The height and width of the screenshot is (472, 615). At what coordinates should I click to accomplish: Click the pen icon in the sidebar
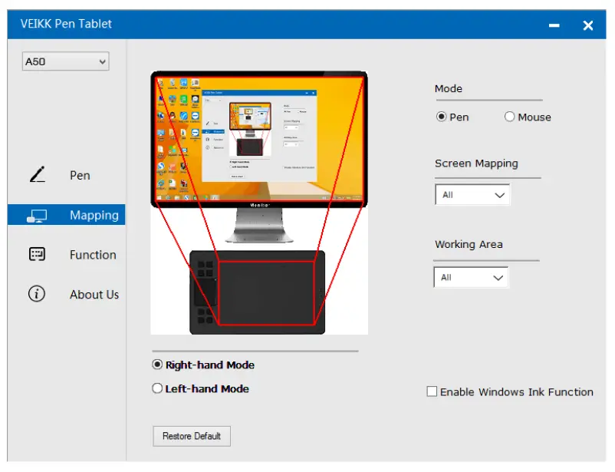[38, 175]
